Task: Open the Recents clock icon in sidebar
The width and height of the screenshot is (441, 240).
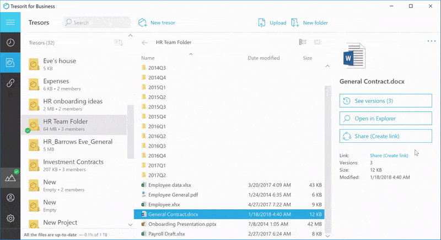Action: point(10,42)
